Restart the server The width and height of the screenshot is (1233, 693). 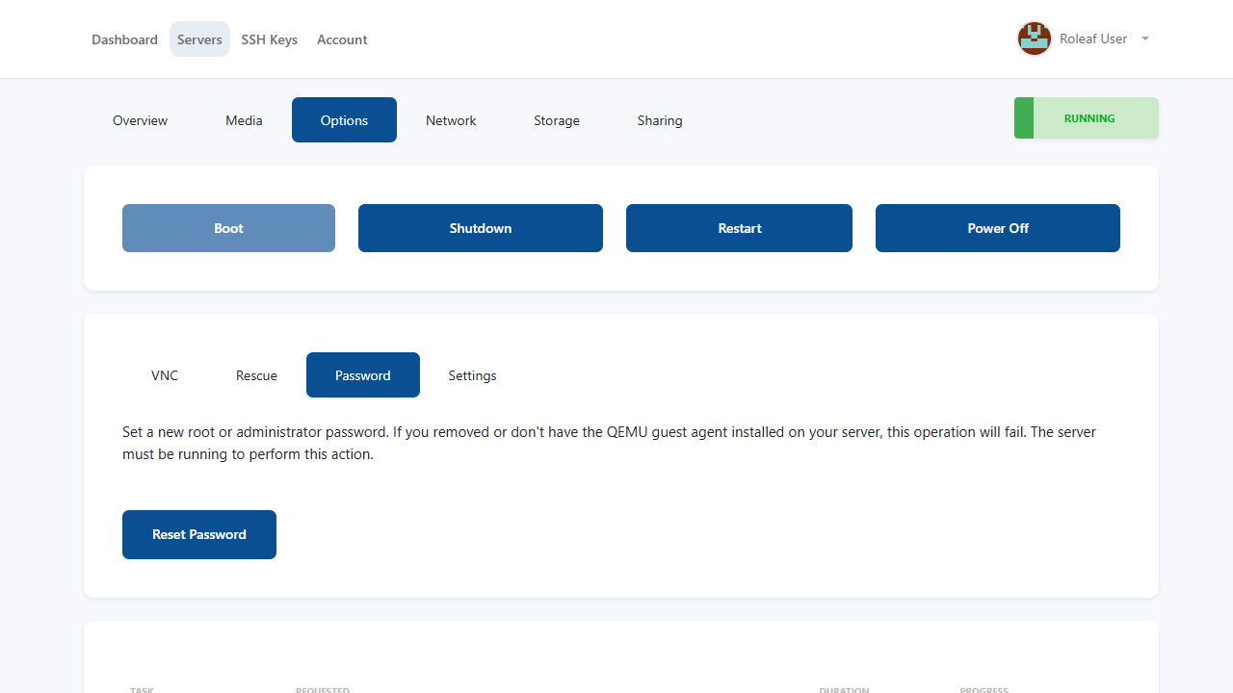click(739, 228)
